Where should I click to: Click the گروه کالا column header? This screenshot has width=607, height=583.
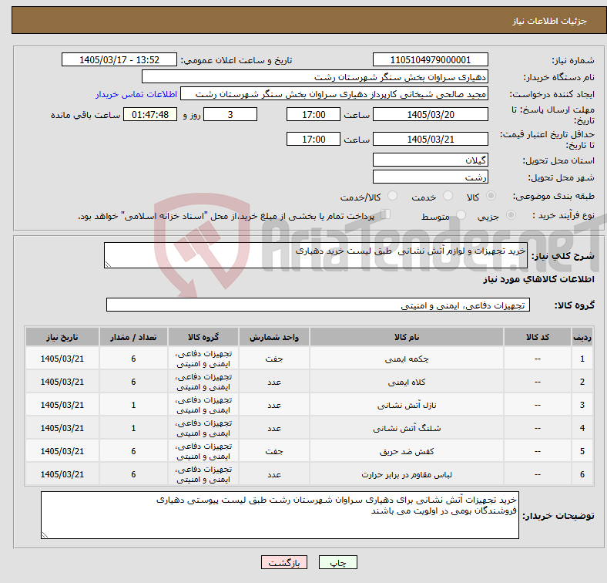tap(203, 337)
